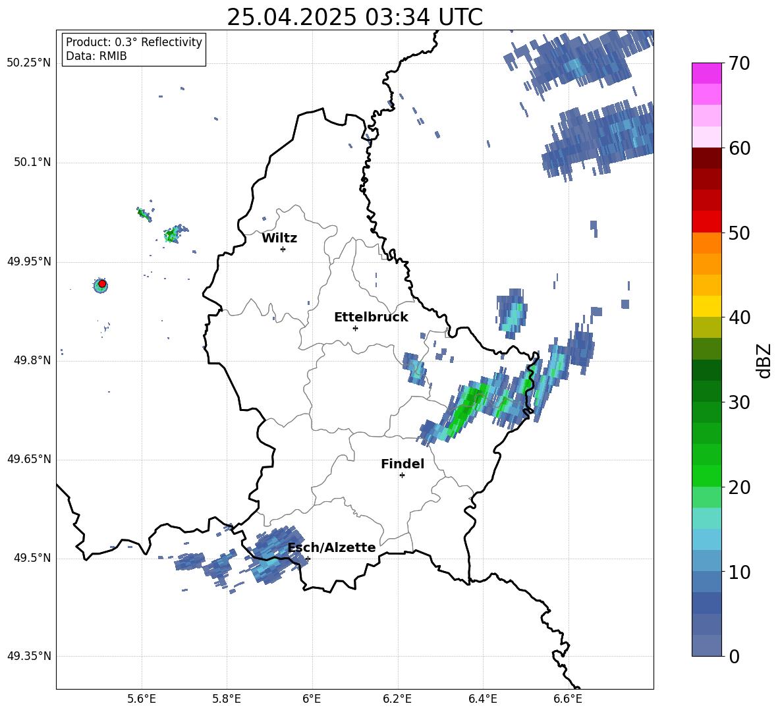Select the Ettelbruck city label
The height and width of the screenshot is (712, 780).
[371, 317]
